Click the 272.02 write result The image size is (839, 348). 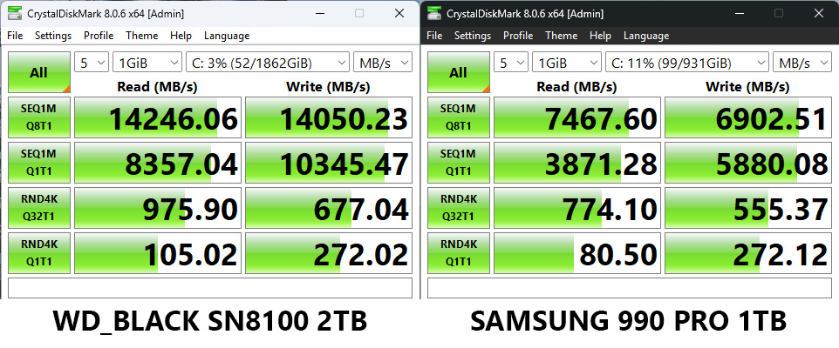click(x=329, y=254)
